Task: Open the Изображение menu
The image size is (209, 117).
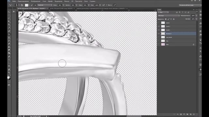Action: point(36,1)
